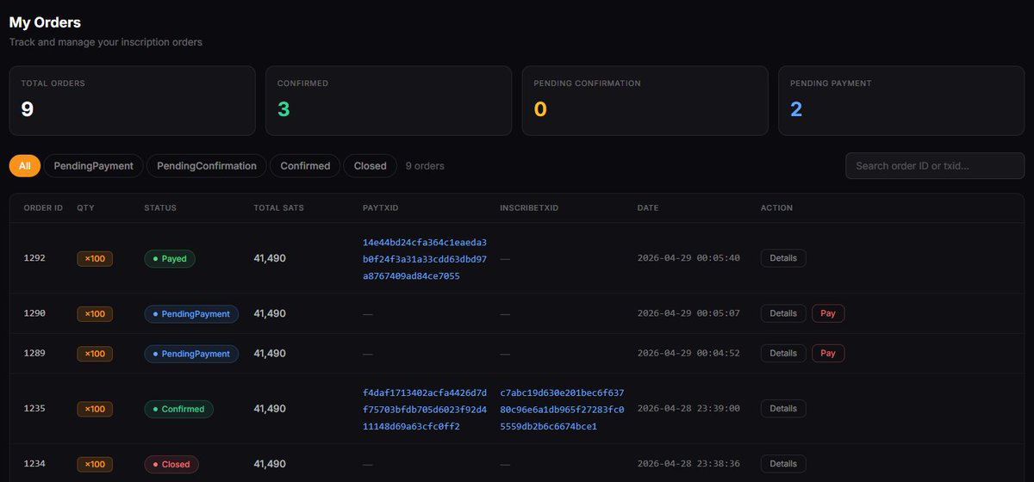Viewport: 1034px width, 482px height.
Task: Click order ID 1235
Action: pos(34,409)
